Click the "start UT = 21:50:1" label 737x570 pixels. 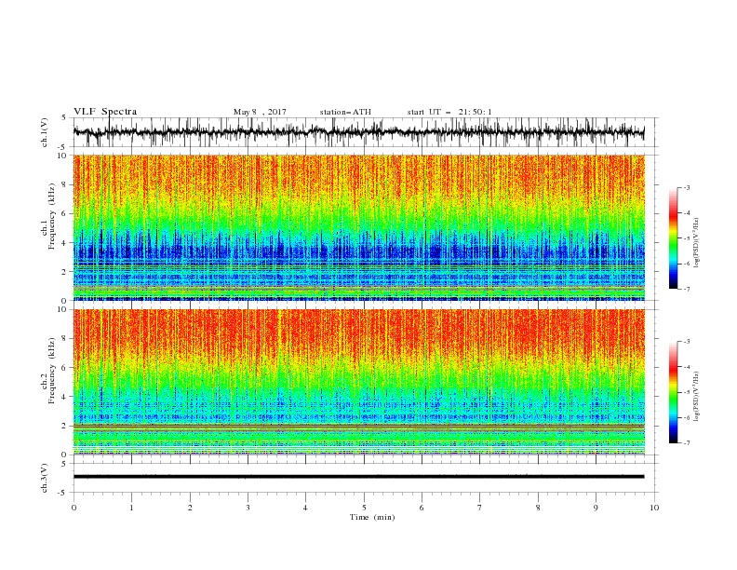click(449, 112)
